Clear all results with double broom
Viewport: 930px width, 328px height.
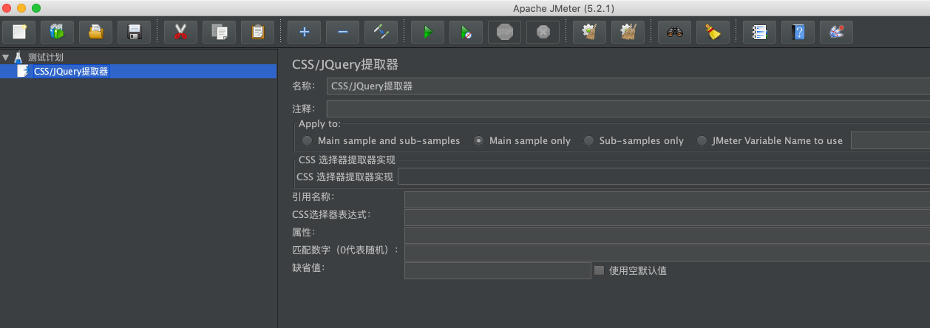tap(628, 32)
